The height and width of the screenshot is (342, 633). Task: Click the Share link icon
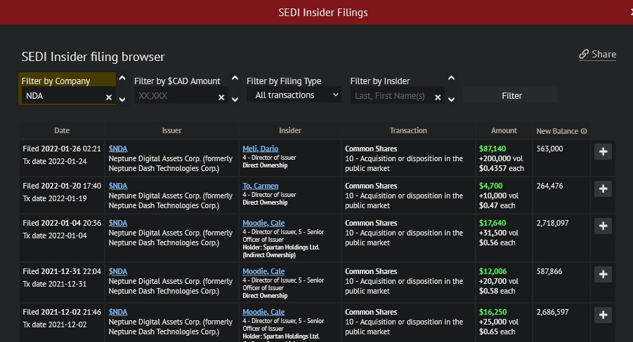pyautogui.click(x=584, y=55)
